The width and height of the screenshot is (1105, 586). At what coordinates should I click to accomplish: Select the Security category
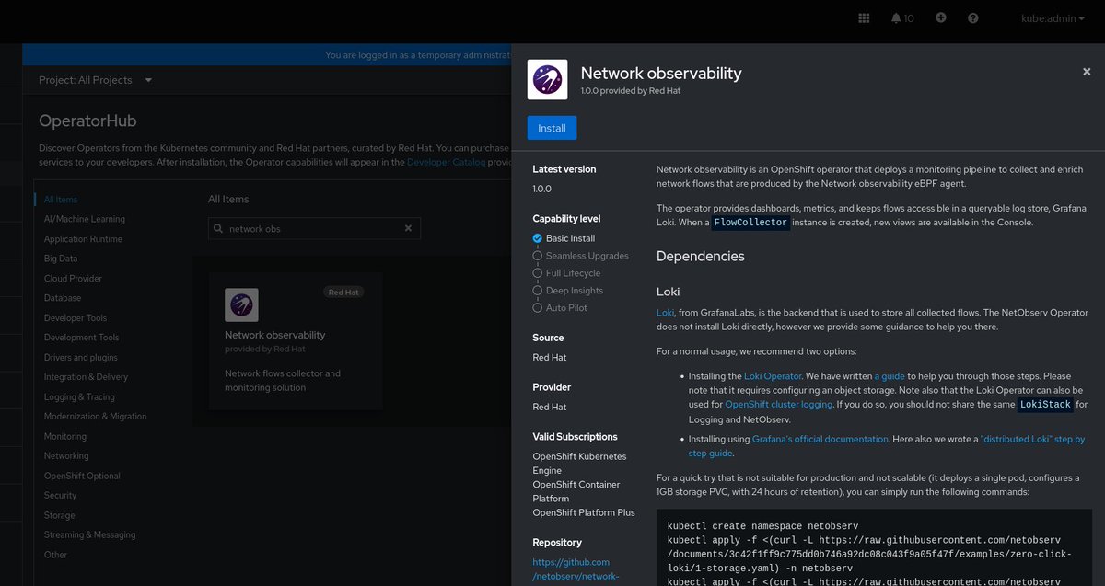coord(61,496)
